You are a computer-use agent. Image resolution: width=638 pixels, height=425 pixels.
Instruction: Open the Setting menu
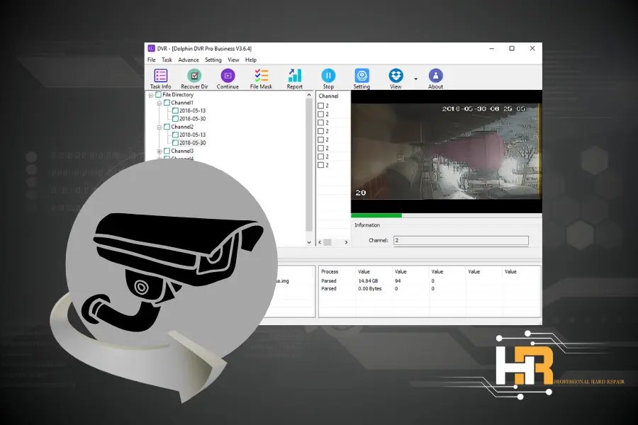click(213, 59)
